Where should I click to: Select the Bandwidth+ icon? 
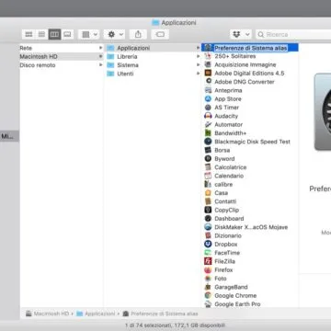pyautogui.click(x=208, y=133)
